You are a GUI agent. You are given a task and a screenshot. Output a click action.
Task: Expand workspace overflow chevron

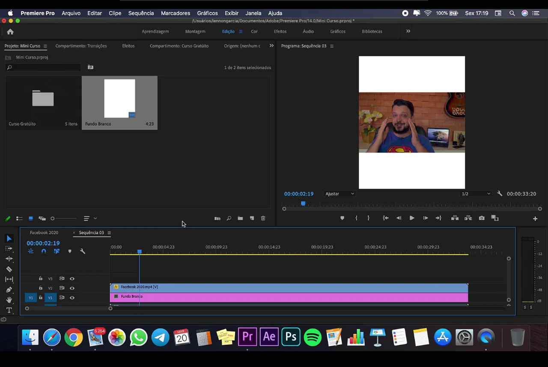tap(408, 31)
